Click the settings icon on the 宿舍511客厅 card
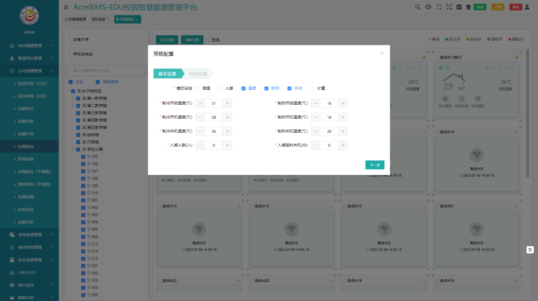538x301 pixels. [441, 67]
